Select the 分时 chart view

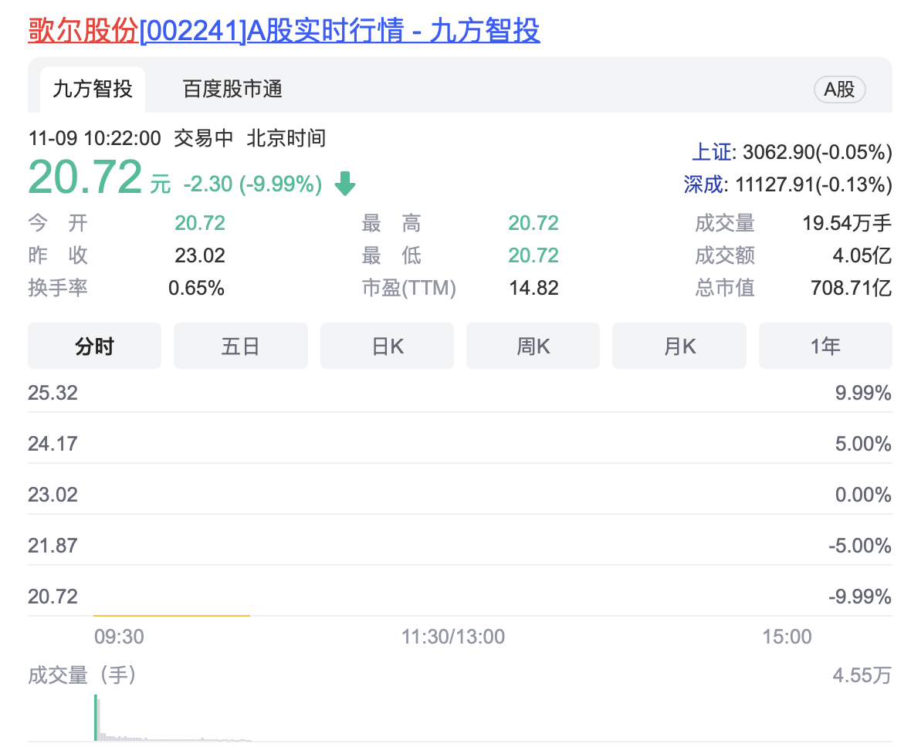click(x=94, y=346)
